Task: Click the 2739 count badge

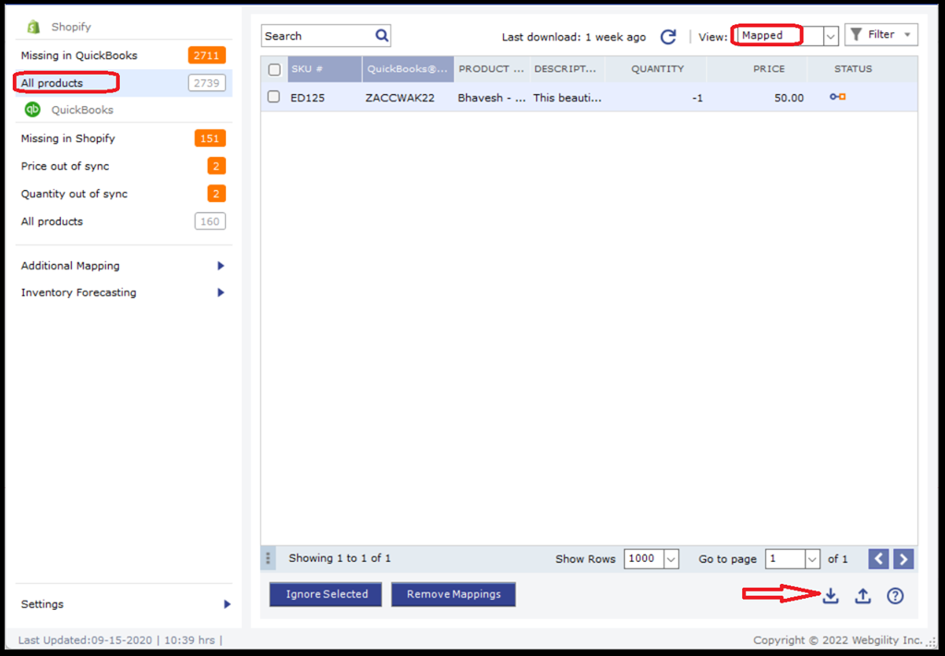Action: pos(207,83)
